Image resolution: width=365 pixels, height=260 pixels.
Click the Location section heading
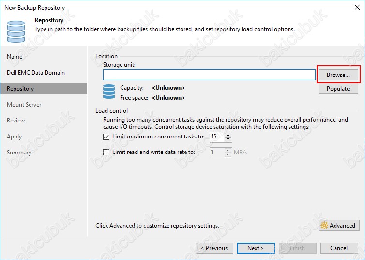[x=106, y=56]
